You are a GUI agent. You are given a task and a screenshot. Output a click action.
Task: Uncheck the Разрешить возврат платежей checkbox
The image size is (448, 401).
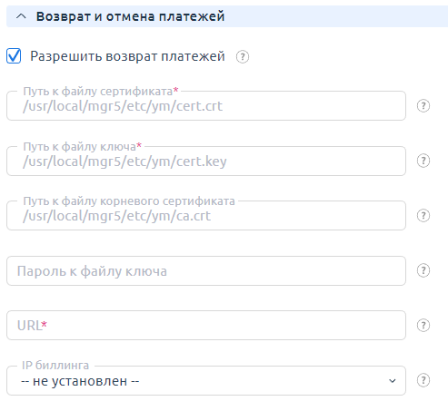click(14, 56)
